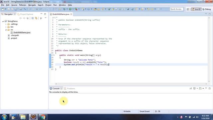Collapse the main method fold marker at line 17
This screenshot has height=120, width=213.
coord(54,55)
